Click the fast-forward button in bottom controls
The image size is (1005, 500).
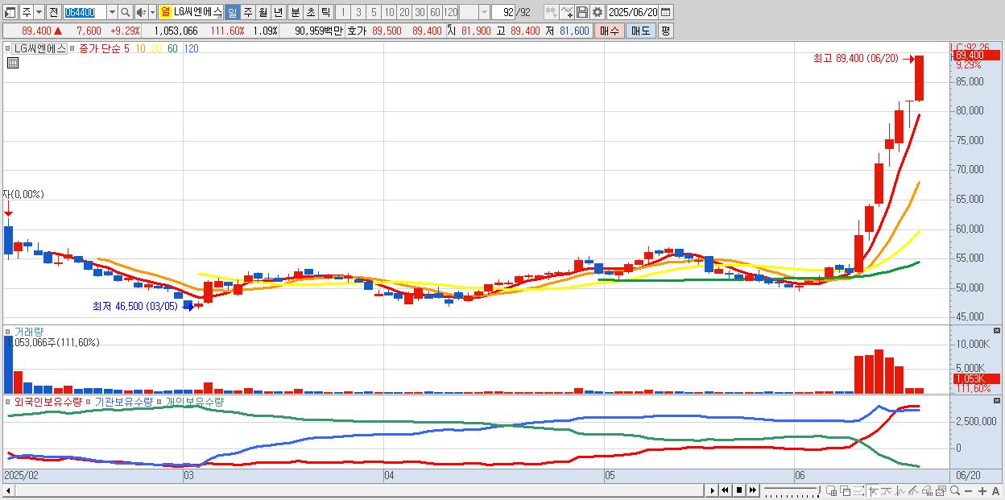752,490
